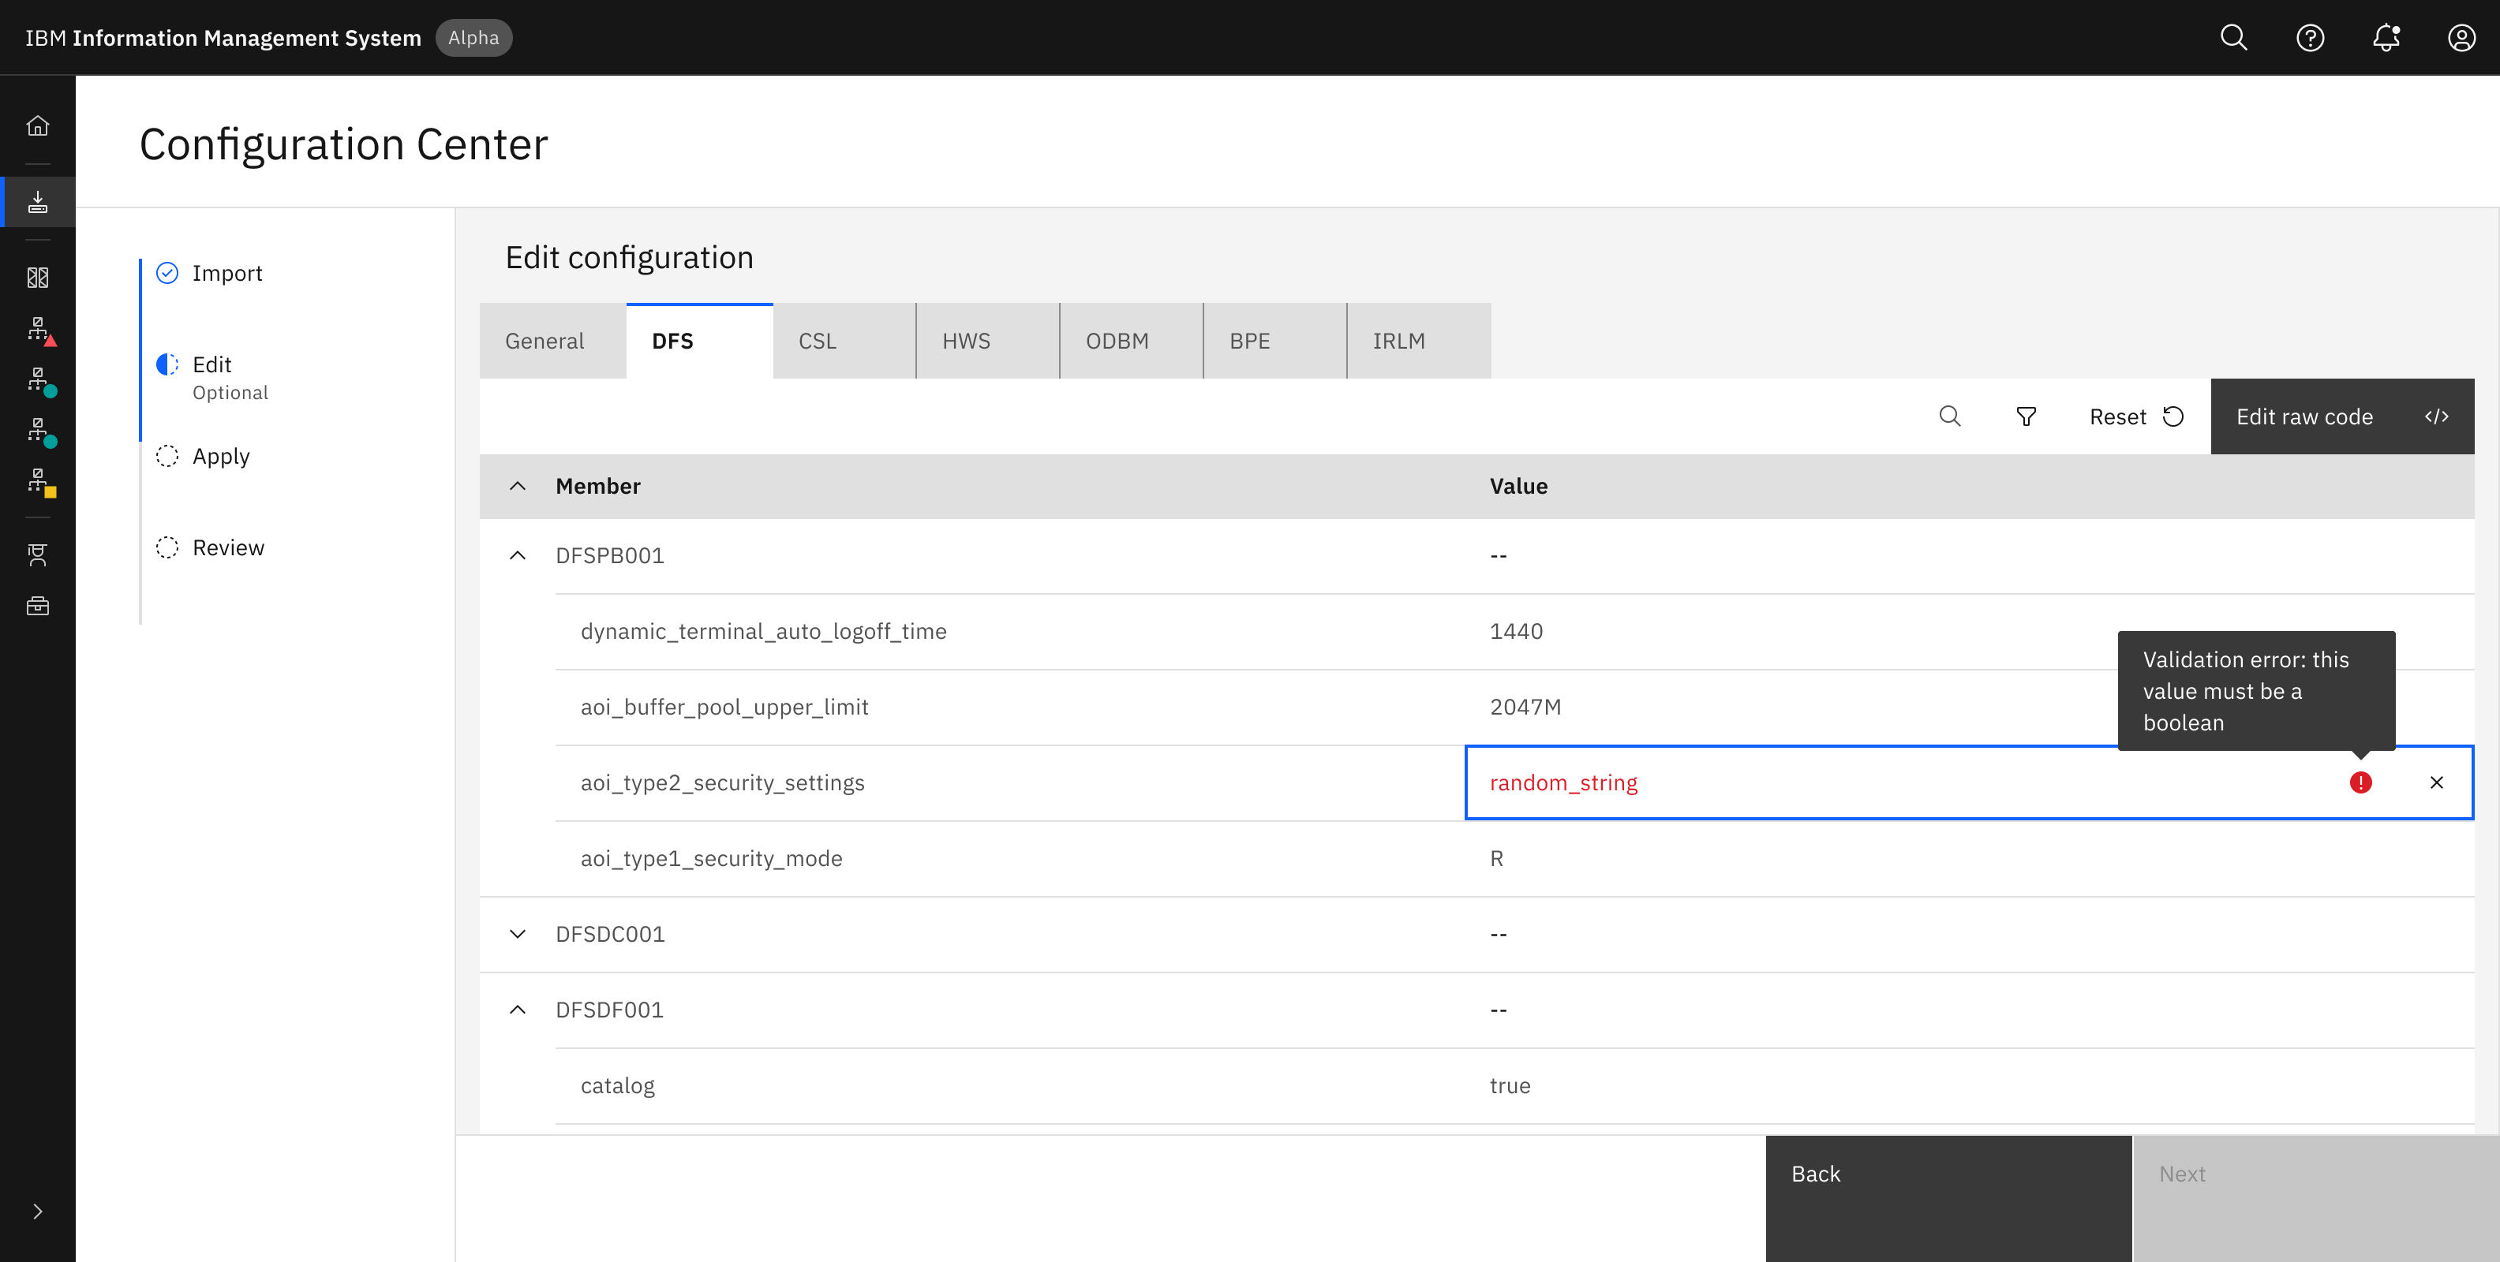The image size is (2500, 1262).
Task: Open the header search icon
Action: pos(2234,38)
